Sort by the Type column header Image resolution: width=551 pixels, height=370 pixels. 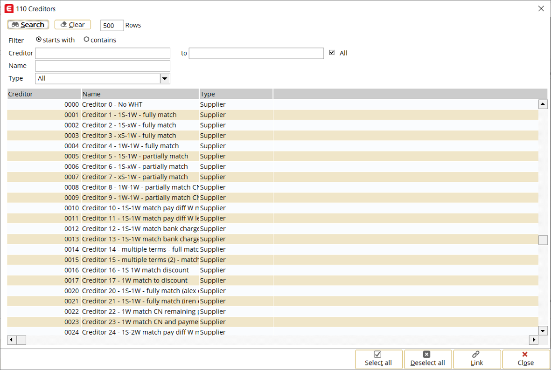(236, 94)
